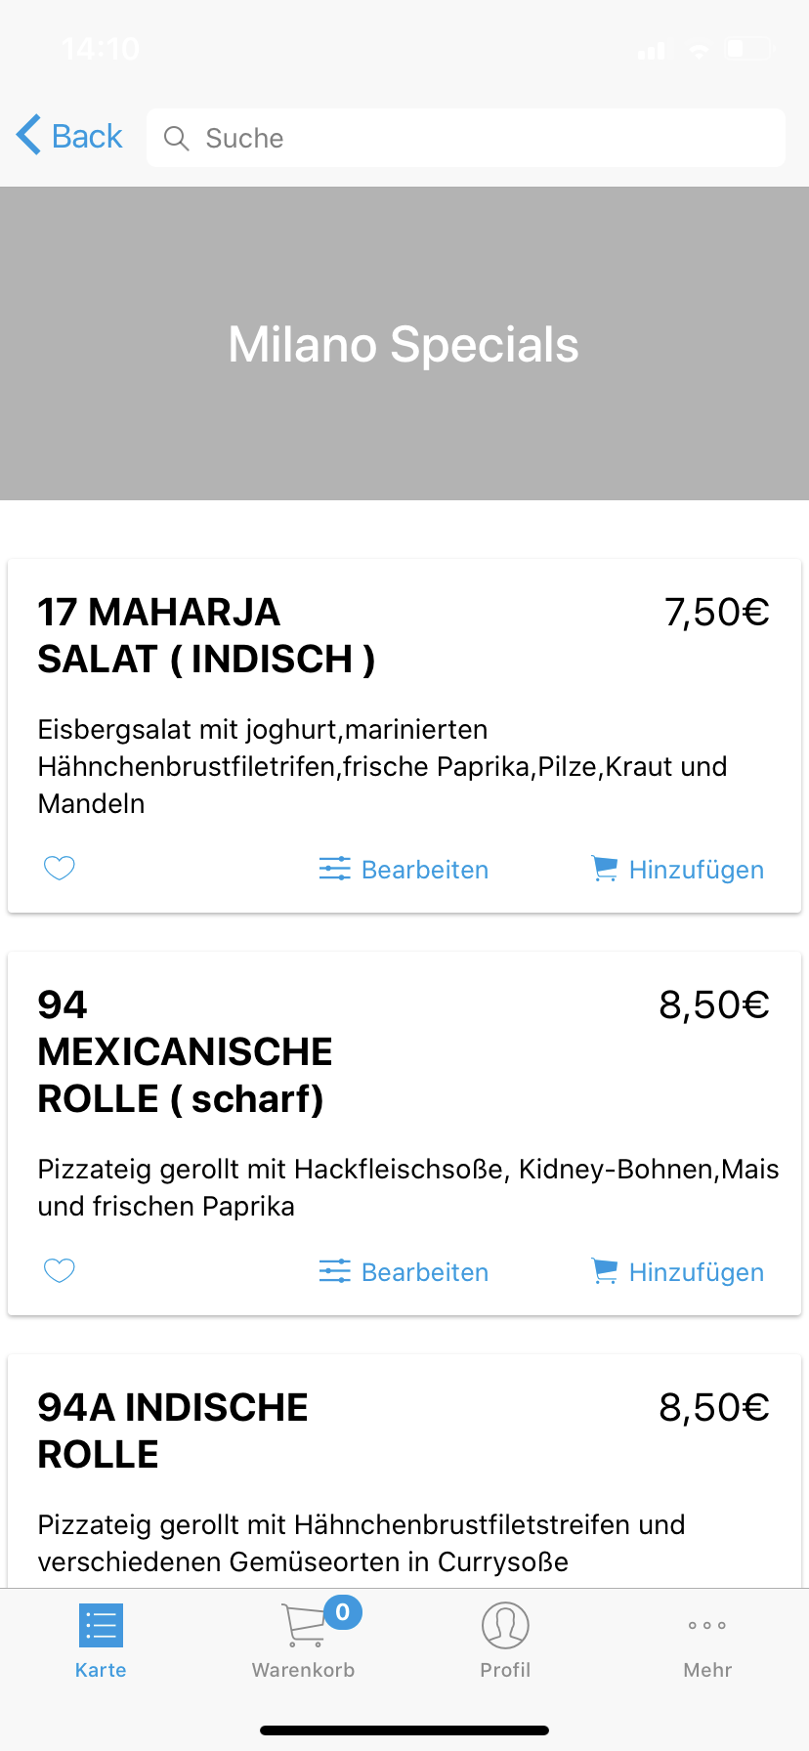Tap the Back chevron arrow icon
The height and width of the screenshot is (1751, 809).
point(29,135)
